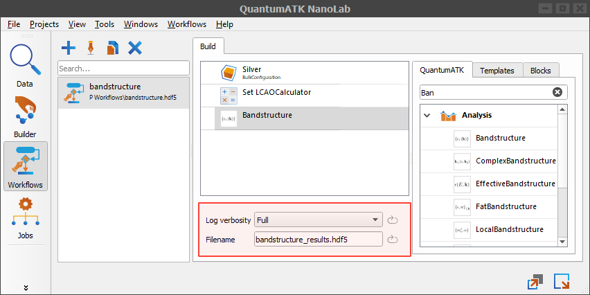Click the Analysis category chart icon
The width and height of the screenshot is (590, 295).
click(x=448, y=116)
